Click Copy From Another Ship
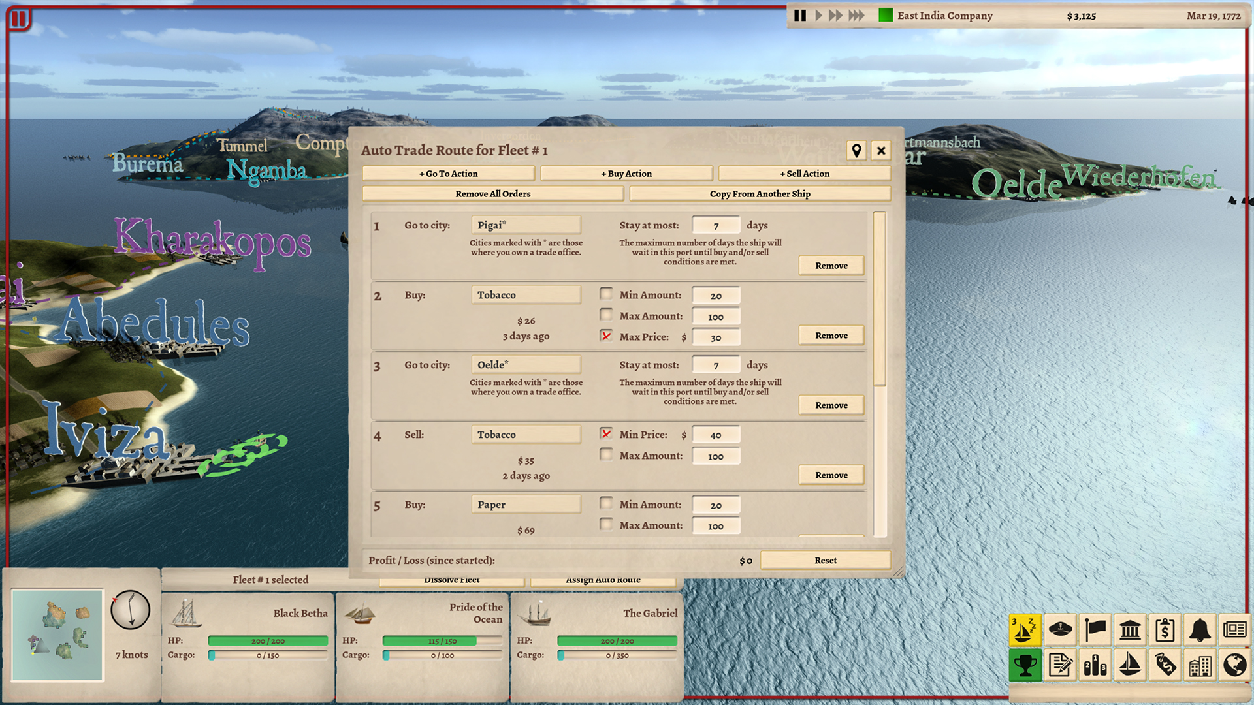The image size is (1254, 705). coord(760,193)
